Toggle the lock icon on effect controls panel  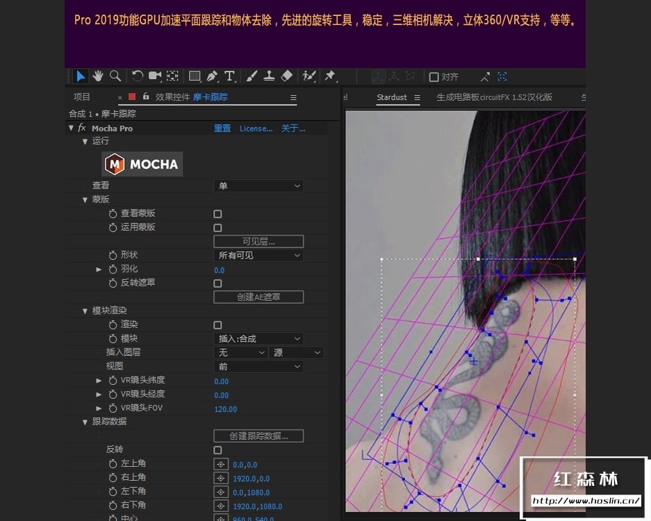[146, 97]
